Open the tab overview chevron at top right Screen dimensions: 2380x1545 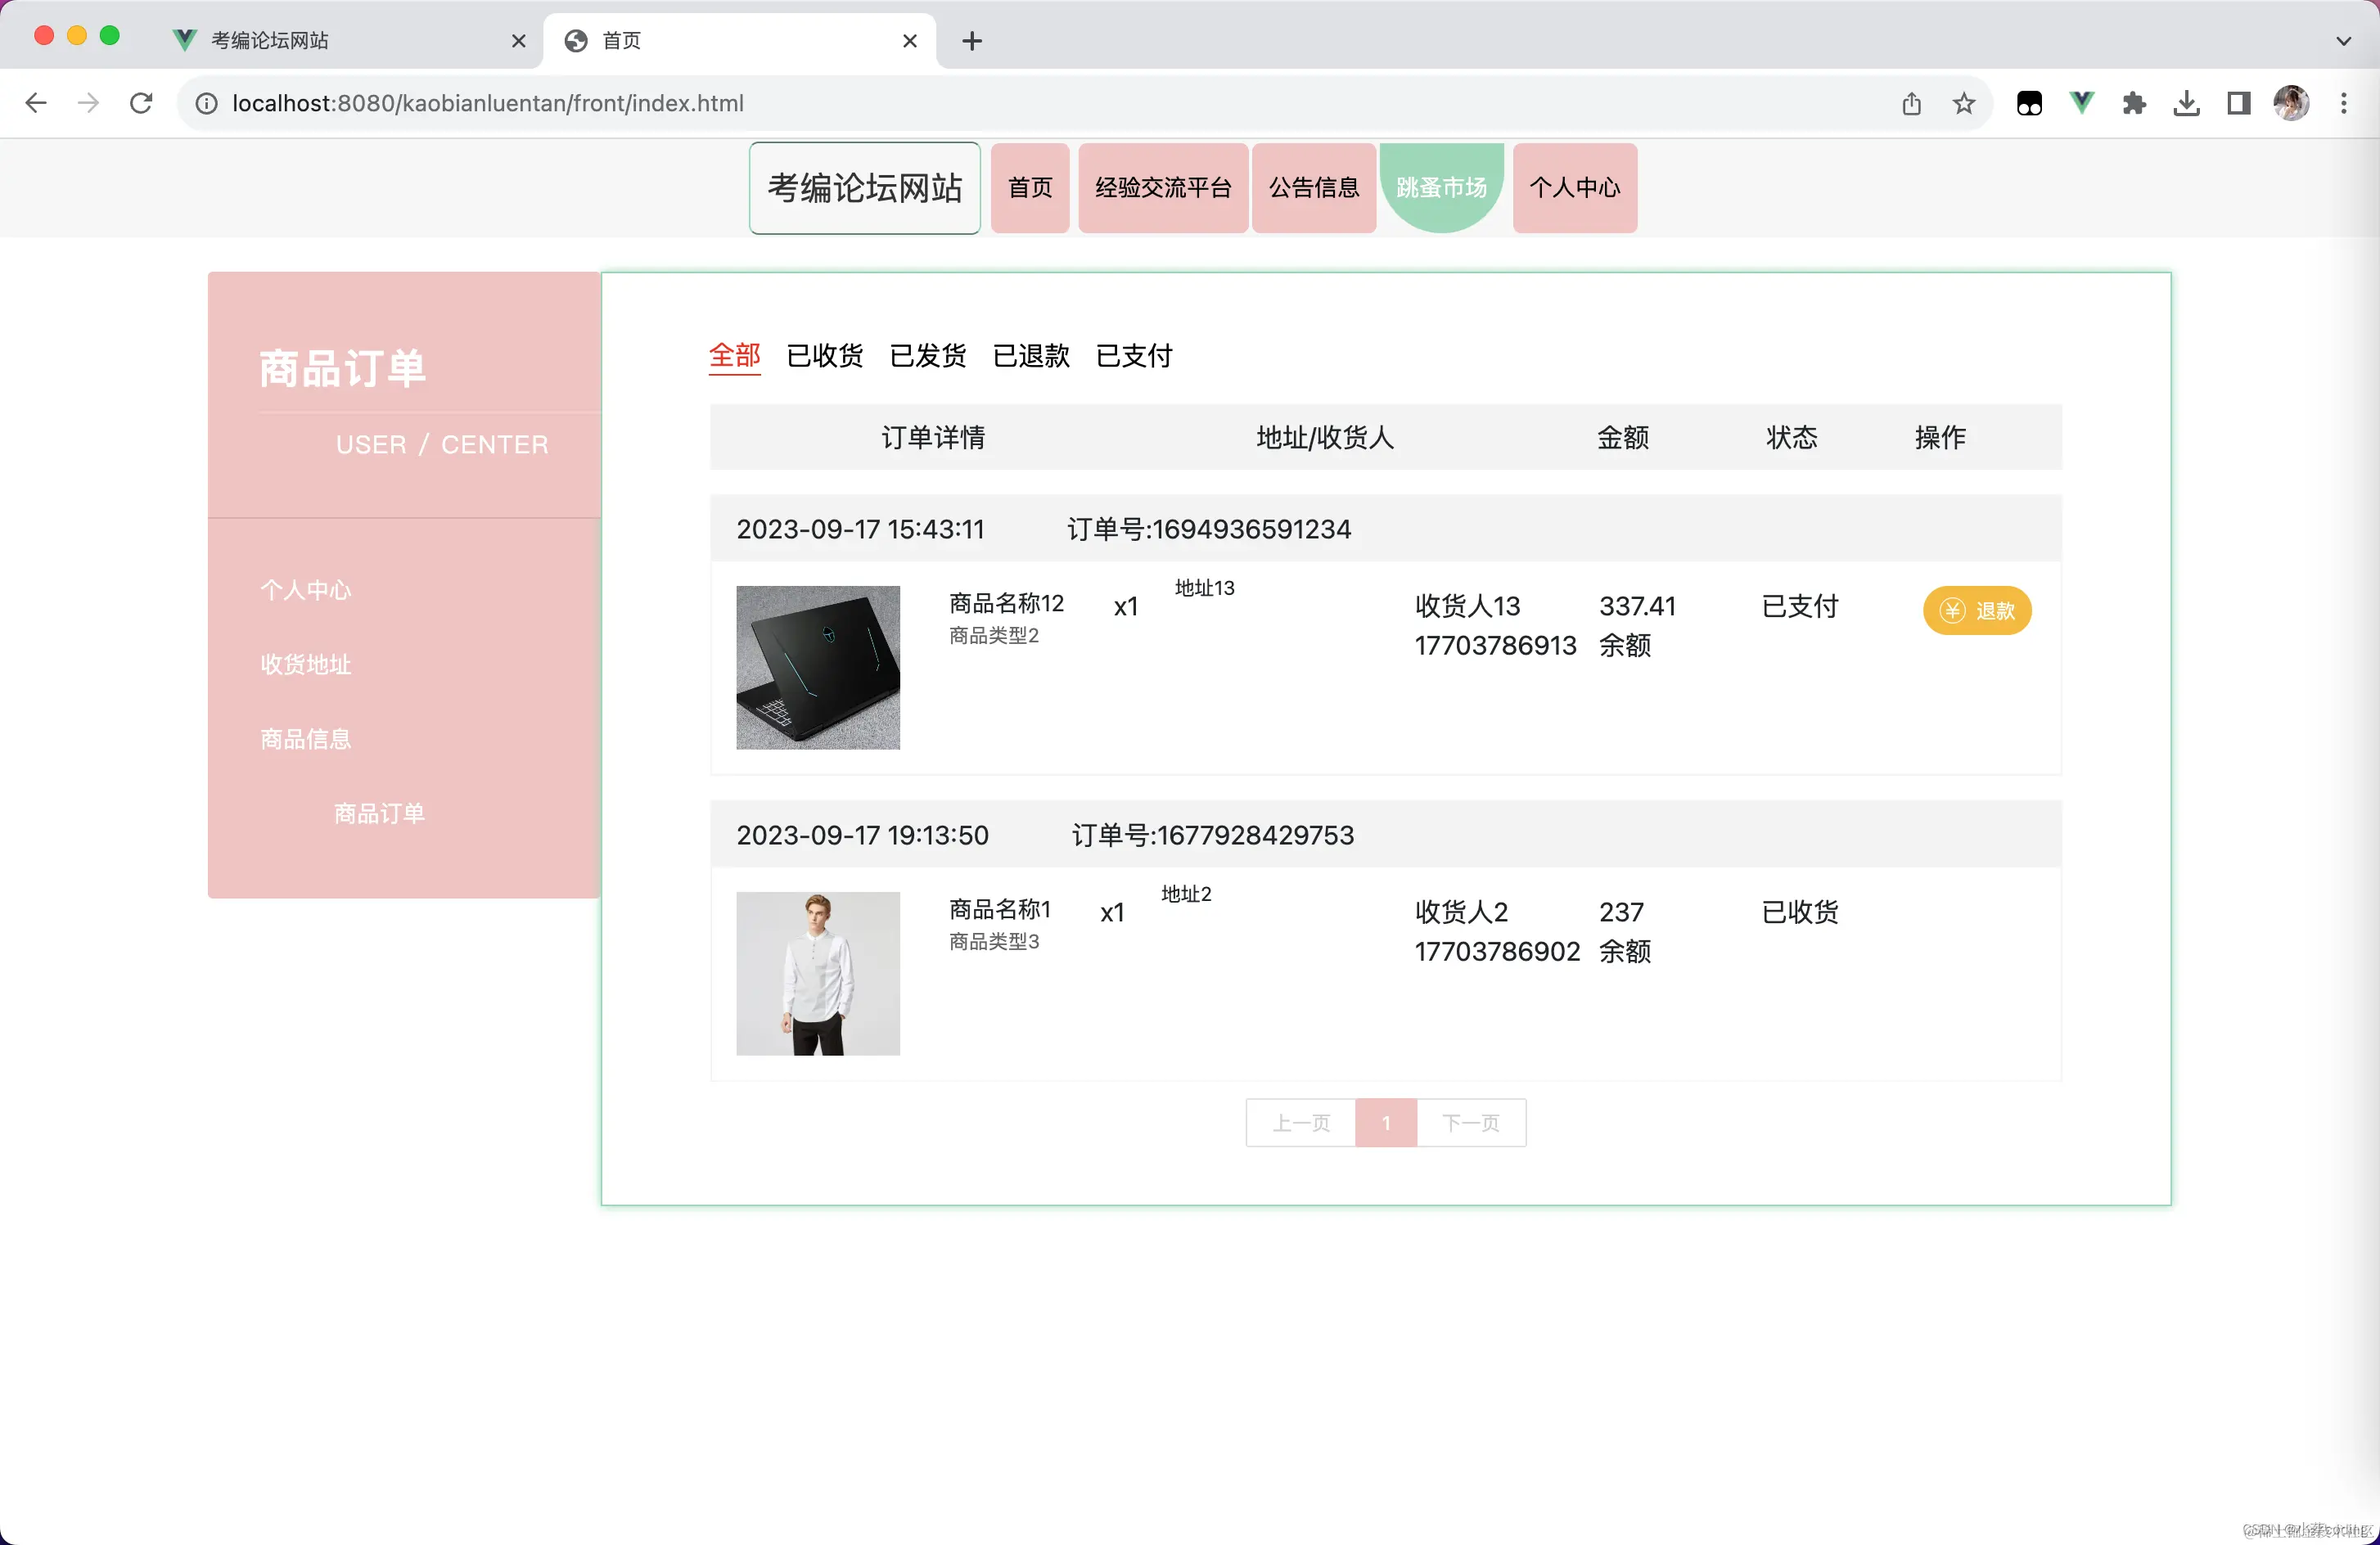[x=2343, y=41]
